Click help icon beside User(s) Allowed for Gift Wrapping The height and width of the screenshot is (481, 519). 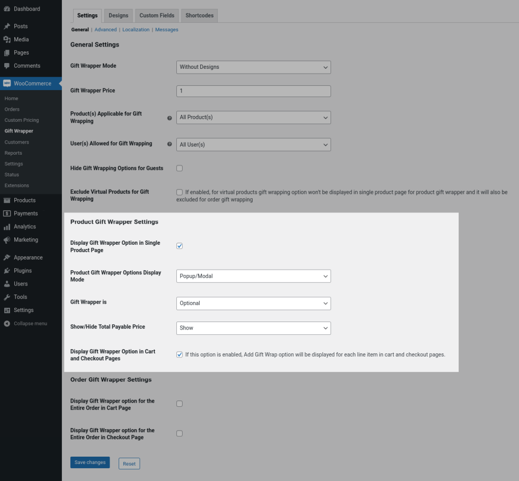[169, 144]
